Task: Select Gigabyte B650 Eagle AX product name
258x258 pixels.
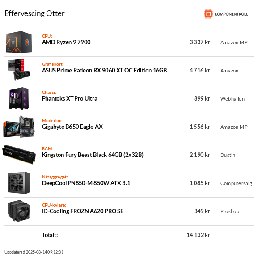Action: [x=72, y=127]
